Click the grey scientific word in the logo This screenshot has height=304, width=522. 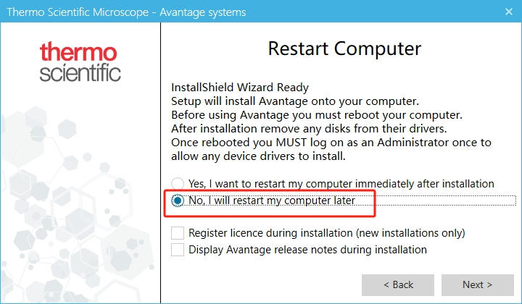(80, 72)
